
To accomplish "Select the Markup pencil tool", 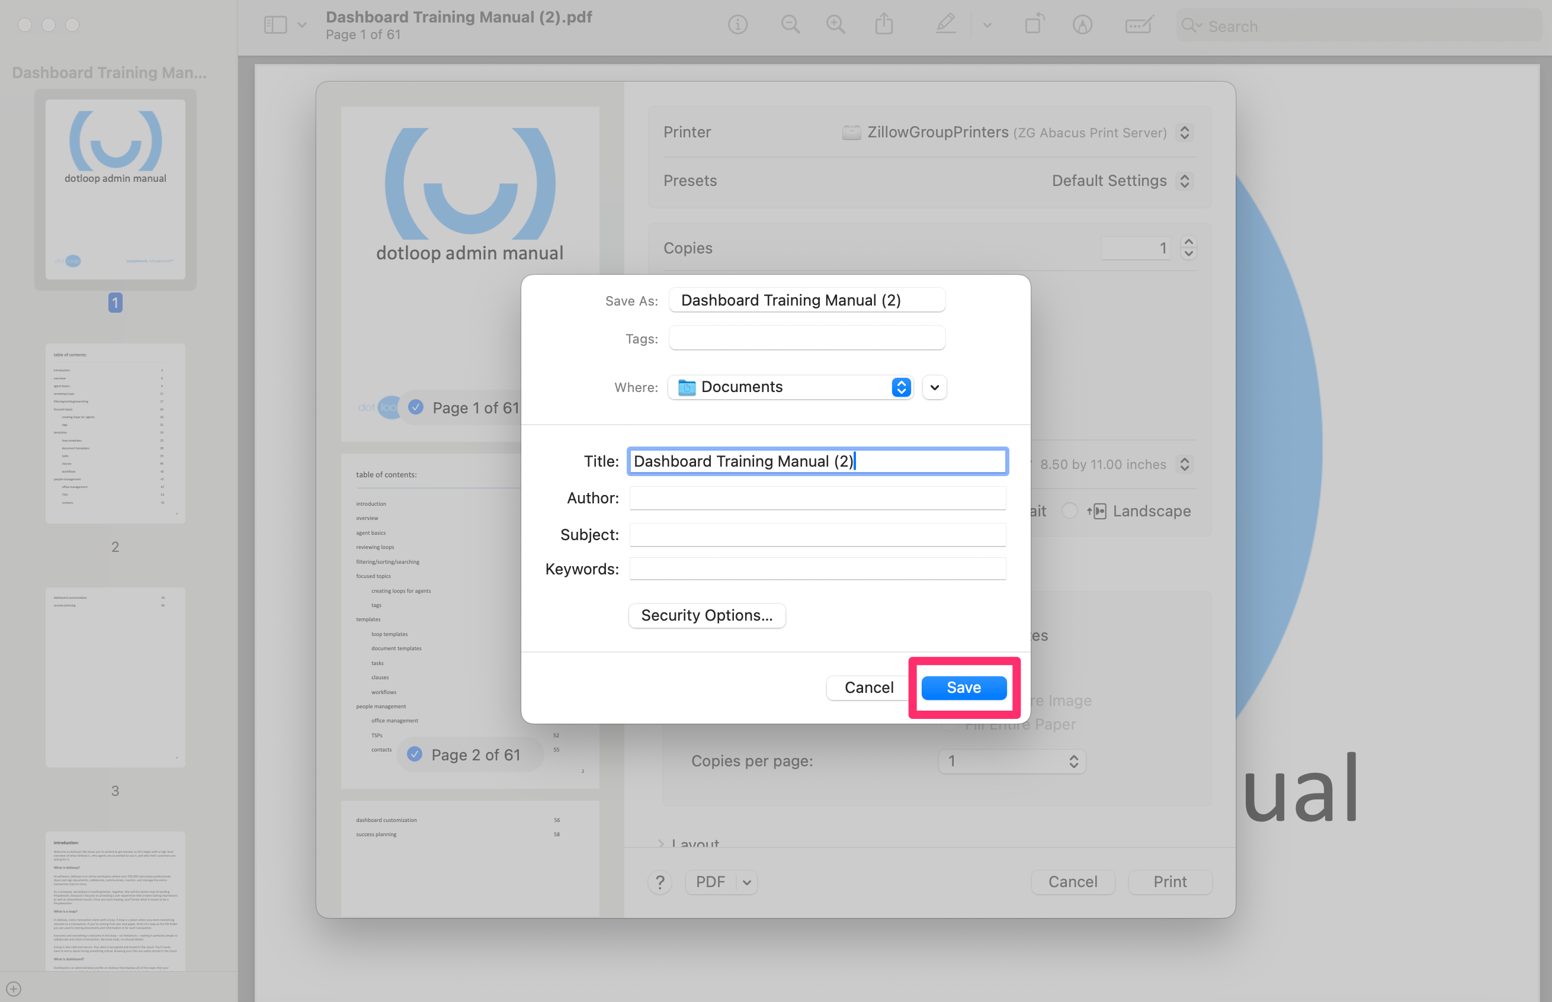I will pos(945,24).
